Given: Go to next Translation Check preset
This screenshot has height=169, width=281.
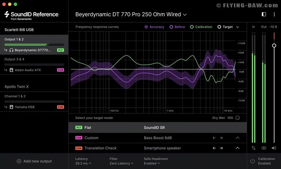Looking at the screenshot, I should 221,148.
